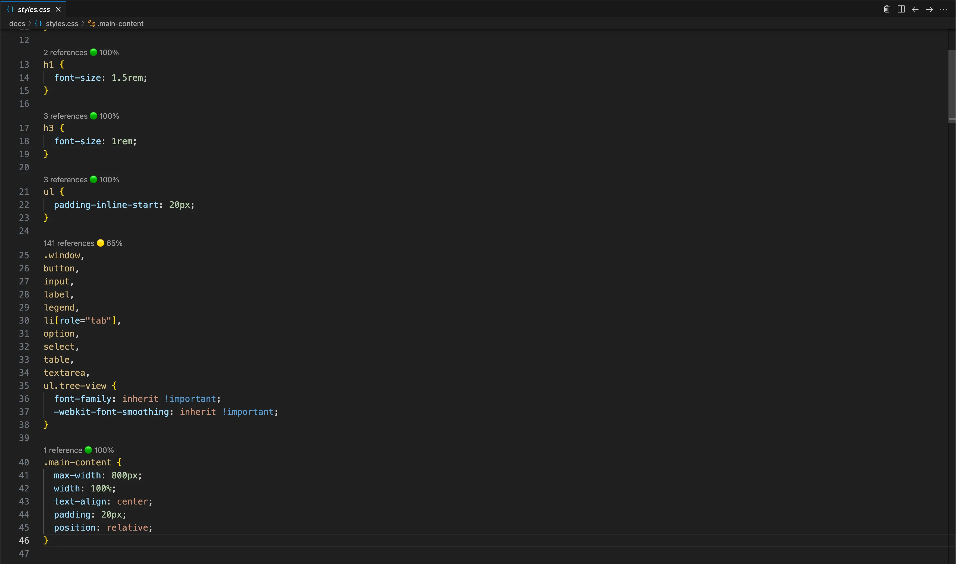Click the li[role="tab"] selector
This screenshot has width=956, height=564.
(80, 320)
